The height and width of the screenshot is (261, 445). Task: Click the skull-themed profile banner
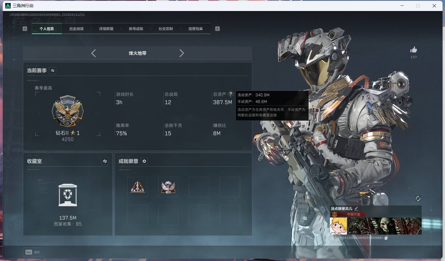tap(385, 226)
